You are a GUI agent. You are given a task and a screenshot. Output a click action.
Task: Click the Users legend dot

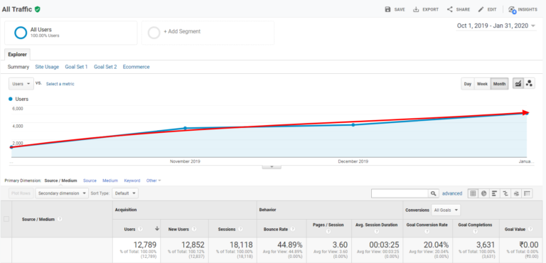(11, 99)
